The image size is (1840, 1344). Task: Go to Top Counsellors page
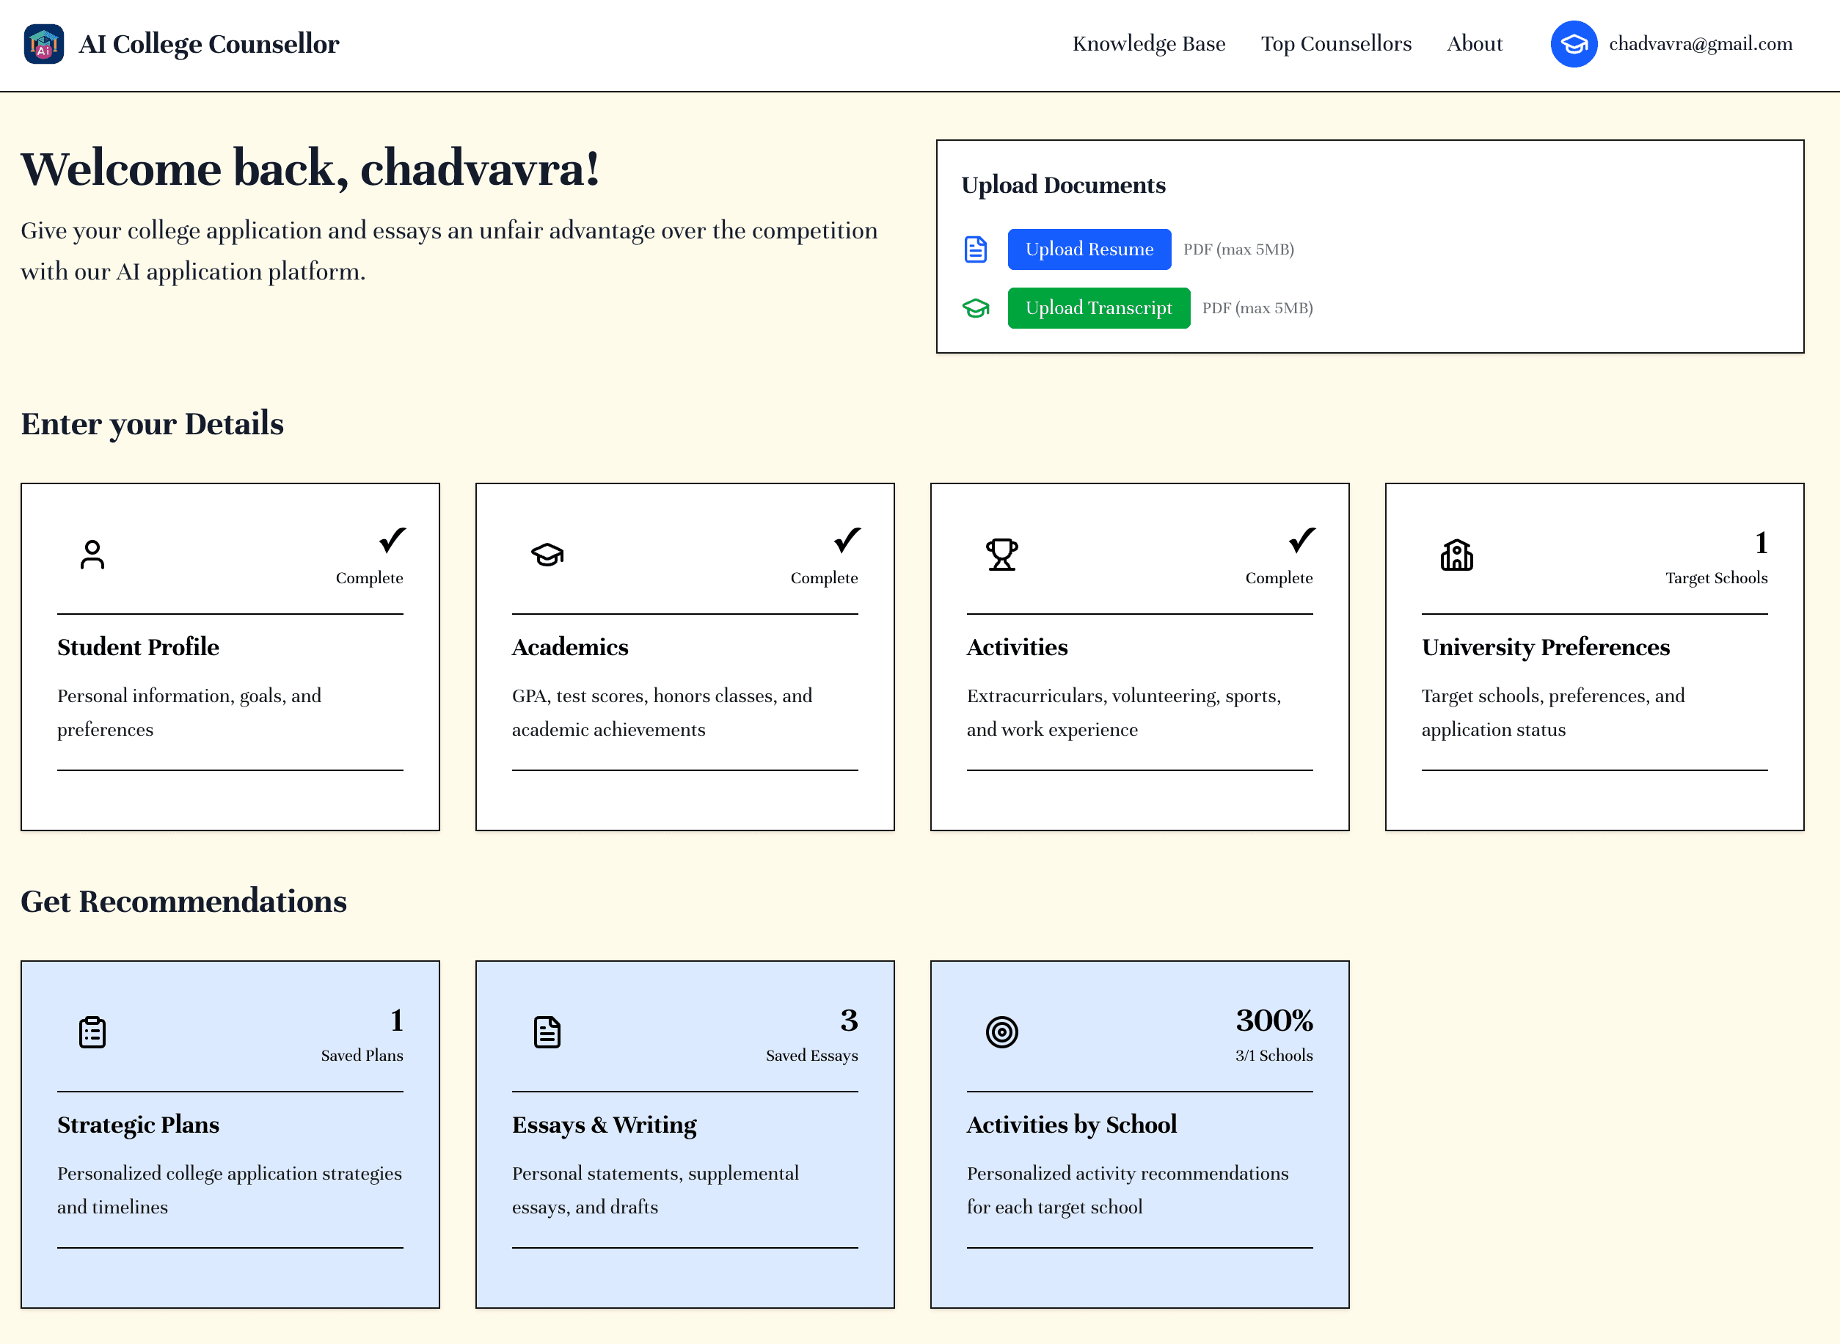click(1336, 44)
